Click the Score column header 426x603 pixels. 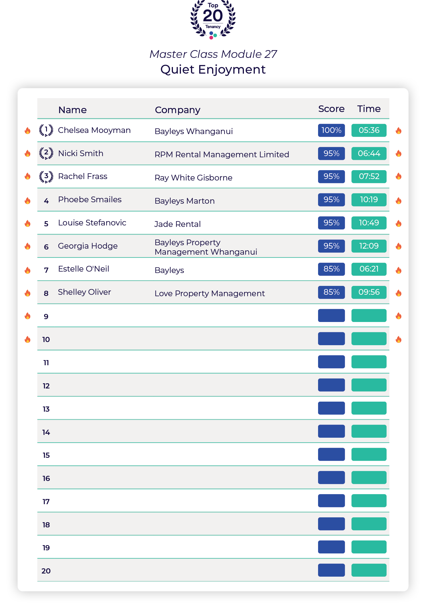(331, 109)
